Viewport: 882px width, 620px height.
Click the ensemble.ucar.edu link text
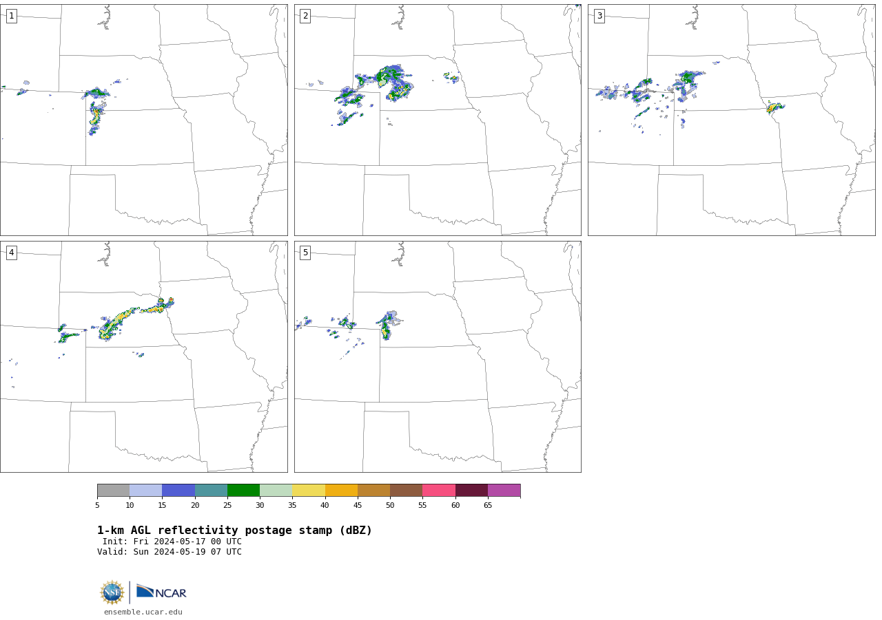(143, 612)
